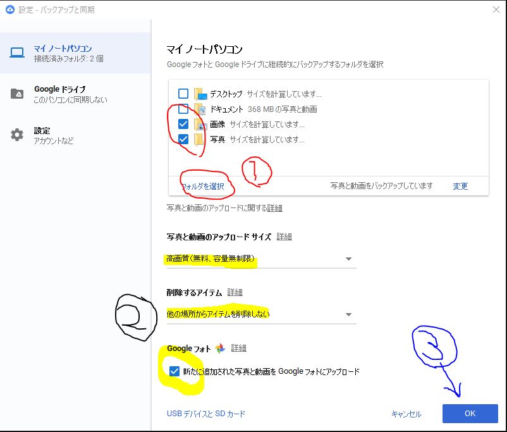Disable uploading new photos to Google フォト
507x432 pixels.
(x=174, y=371)
